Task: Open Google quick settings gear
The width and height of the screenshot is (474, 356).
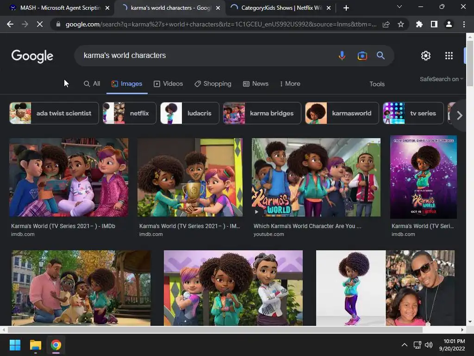Action: click(x=426, y=56)
